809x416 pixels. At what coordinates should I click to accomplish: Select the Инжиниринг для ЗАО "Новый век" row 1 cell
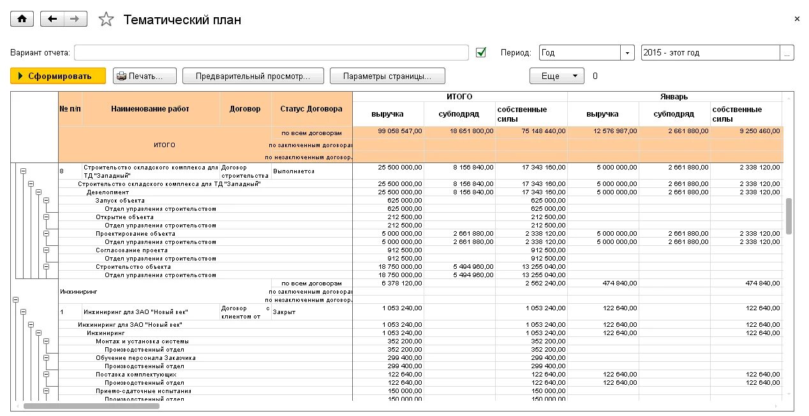pyautogui.click(x=151, y=312)
